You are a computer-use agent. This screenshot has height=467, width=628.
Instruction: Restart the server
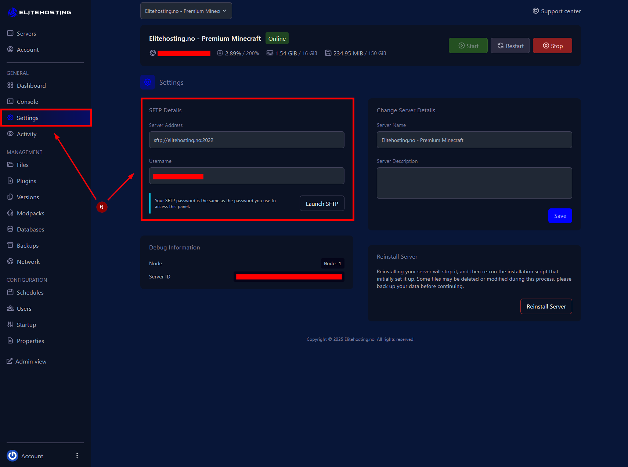pyautogui.click(x=510, y=45)
